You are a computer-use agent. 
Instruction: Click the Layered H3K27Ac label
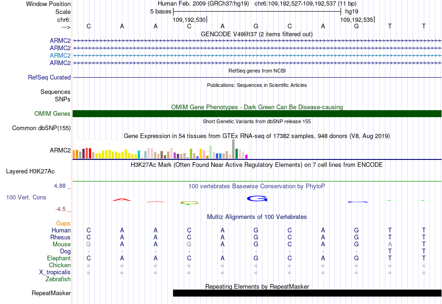tap(30, 172)
